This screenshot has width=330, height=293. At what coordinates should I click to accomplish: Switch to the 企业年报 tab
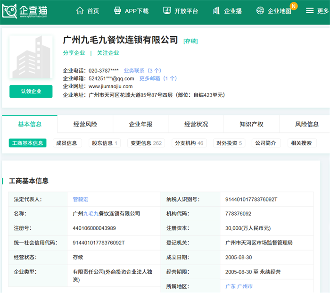pos(140,124)
